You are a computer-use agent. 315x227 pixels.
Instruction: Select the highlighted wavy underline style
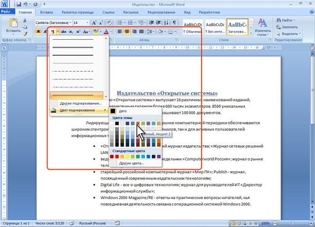[x=76, y=95]
